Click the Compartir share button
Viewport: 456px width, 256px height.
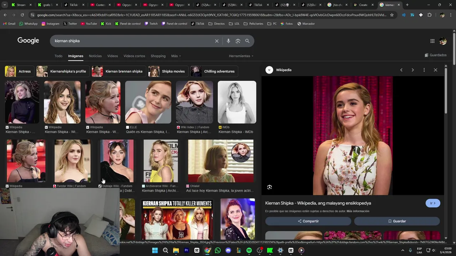pyautogui.click(x=308, y=221)
